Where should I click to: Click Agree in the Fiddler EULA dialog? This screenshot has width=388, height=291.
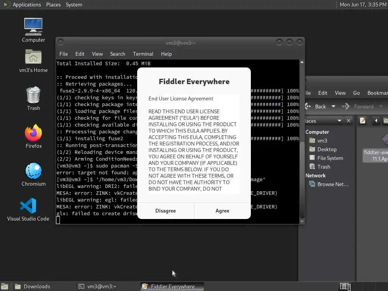pos(222,211)
